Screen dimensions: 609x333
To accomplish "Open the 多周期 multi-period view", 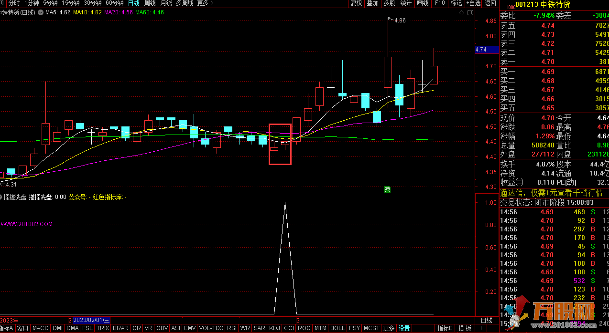I will 185,3.
